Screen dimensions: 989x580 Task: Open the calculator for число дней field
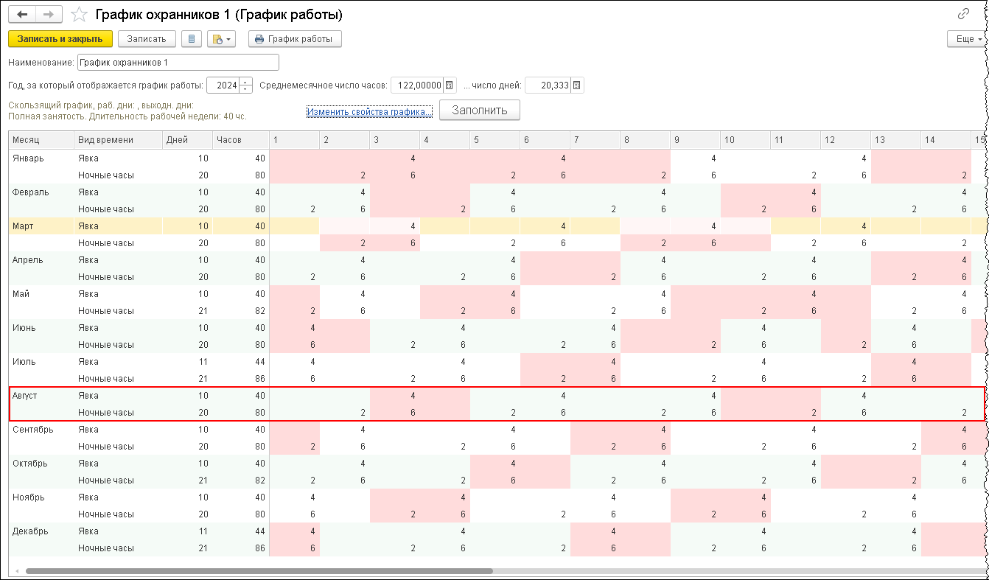click(577, 85)
